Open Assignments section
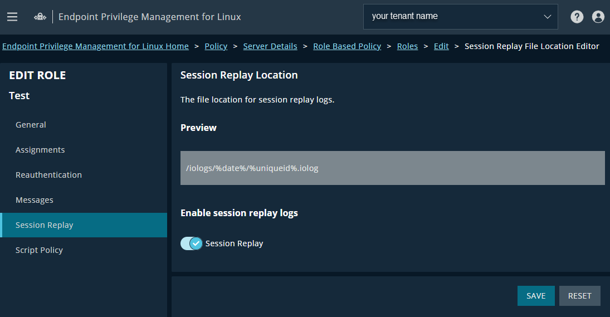Image resolution: width=610 pixels, height=317 pixels. coord(84,150)
